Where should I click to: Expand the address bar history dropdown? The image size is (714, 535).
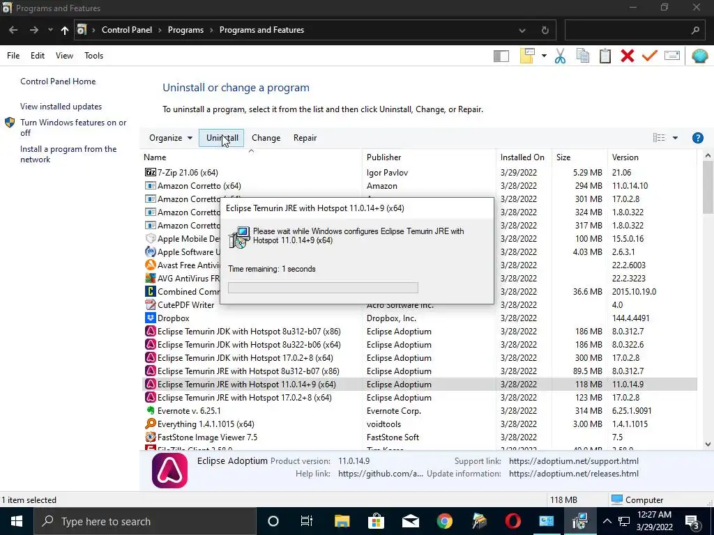[x=522, y=31]
